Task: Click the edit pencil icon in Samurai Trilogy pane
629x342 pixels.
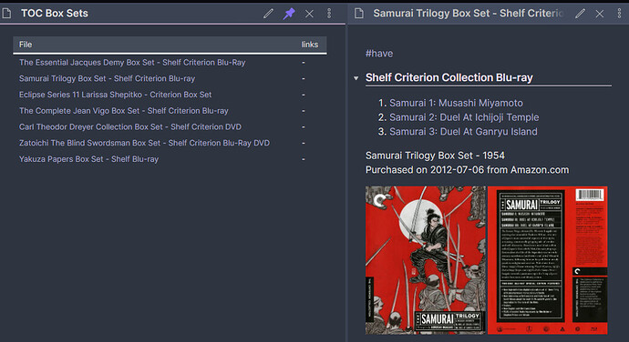Action: [580, 14]
